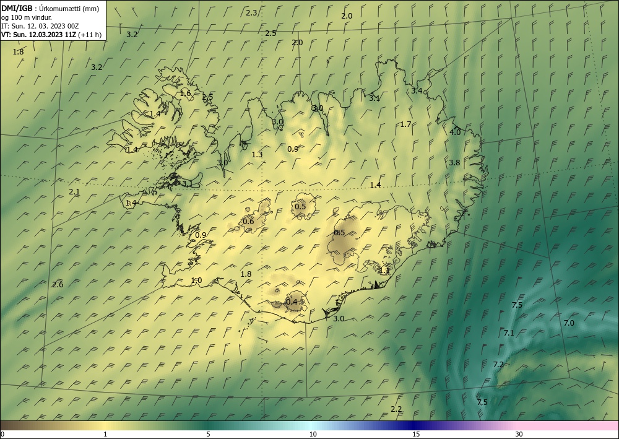This screenshot has width=619, height=439.
Task: Select the 7.1 value label
Action: [x=509, y=333]
